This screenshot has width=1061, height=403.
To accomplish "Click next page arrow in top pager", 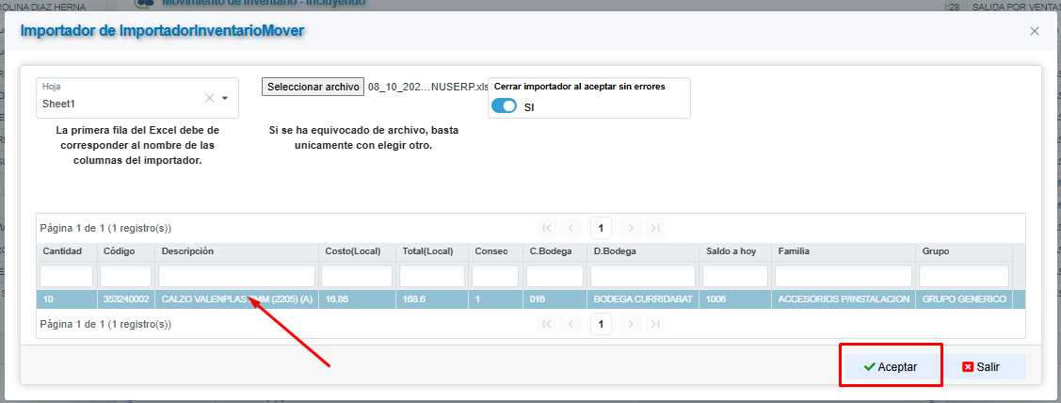I will (631, 228).
